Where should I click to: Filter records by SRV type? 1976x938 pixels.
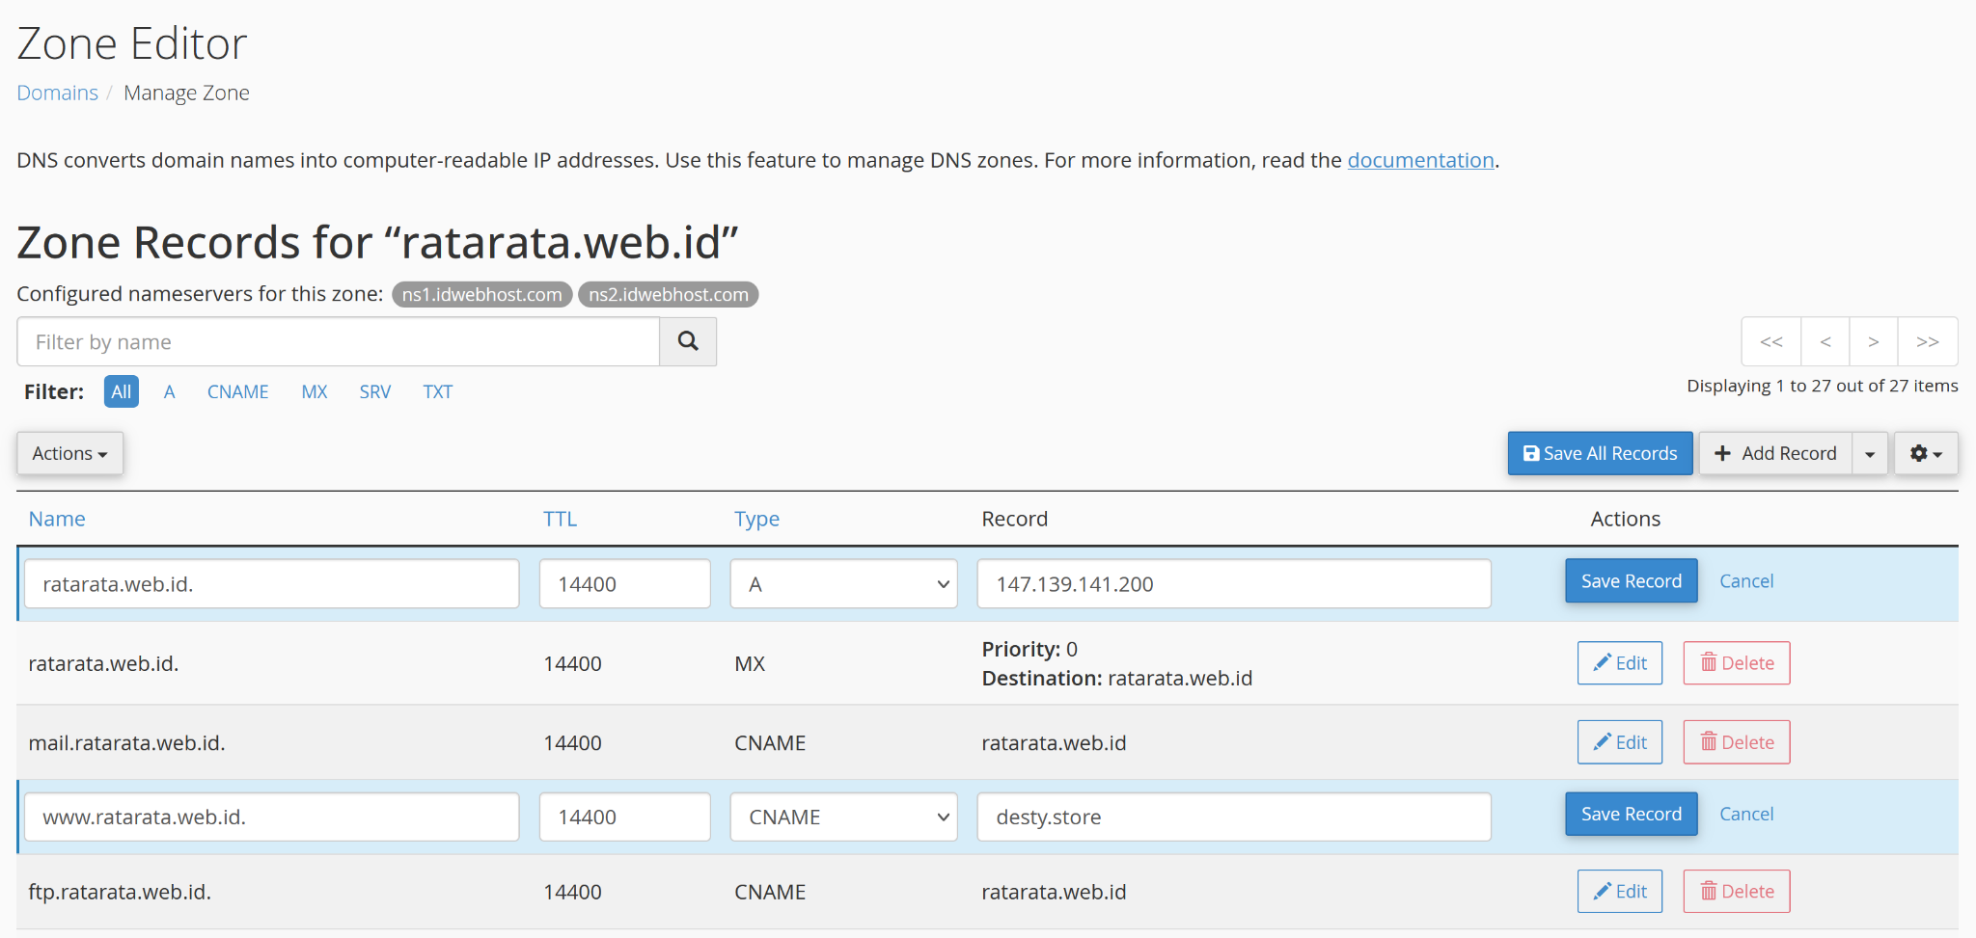375,391
